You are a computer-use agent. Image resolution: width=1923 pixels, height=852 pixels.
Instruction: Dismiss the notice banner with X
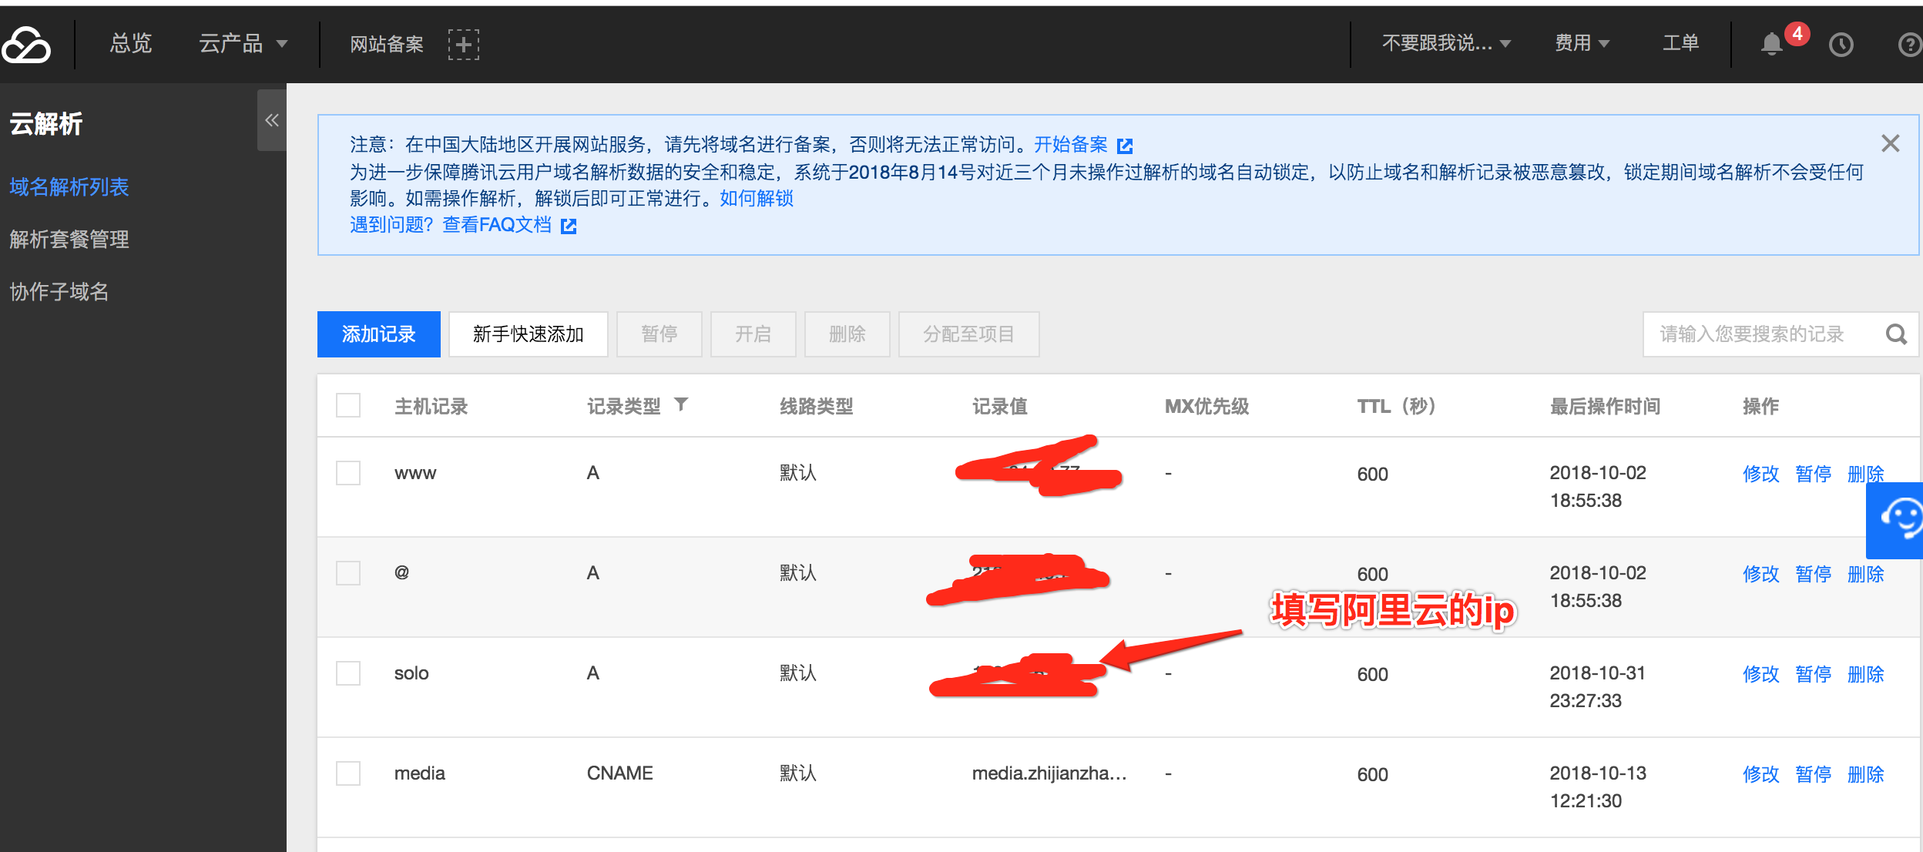click(x=1890, y=143)
